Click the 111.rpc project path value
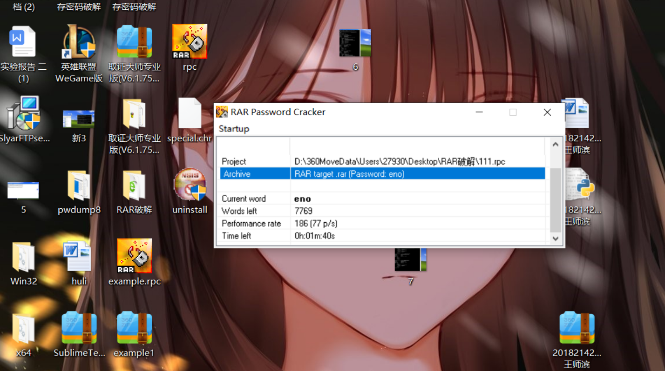The height and width of the screenshot is (371, 665). [x=400, y=161]
